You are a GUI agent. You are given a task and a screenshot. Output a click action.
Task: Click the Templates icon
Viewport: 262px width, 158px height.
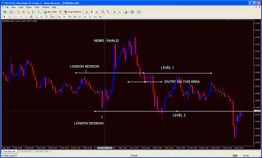pos(138,12)
